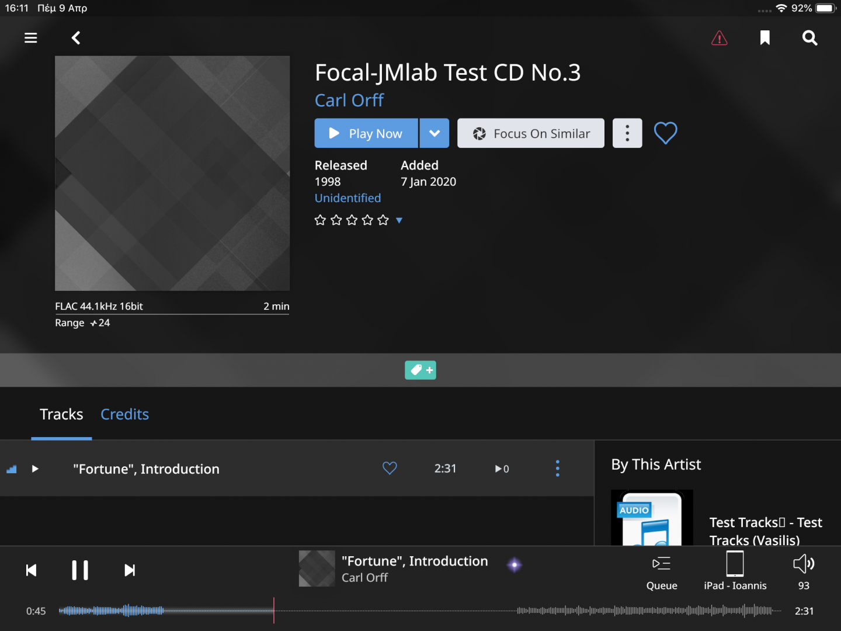Open search with the magnifier icon
The height and width of the screenshot is (631, 841).
coord(809,38)
